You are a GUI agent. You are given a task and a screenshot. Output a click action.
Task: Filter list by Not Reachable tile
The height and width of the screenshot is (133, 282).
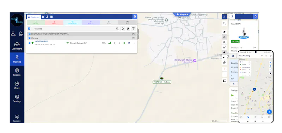point(73,23)
